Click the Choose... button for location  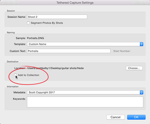(134, 68)
